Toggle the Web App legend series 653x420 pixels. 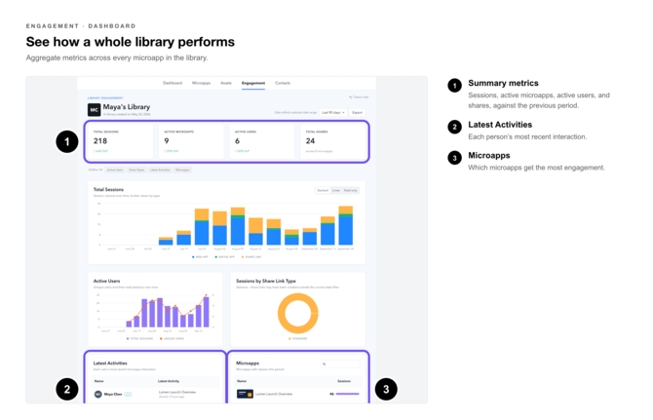[200, 257]
